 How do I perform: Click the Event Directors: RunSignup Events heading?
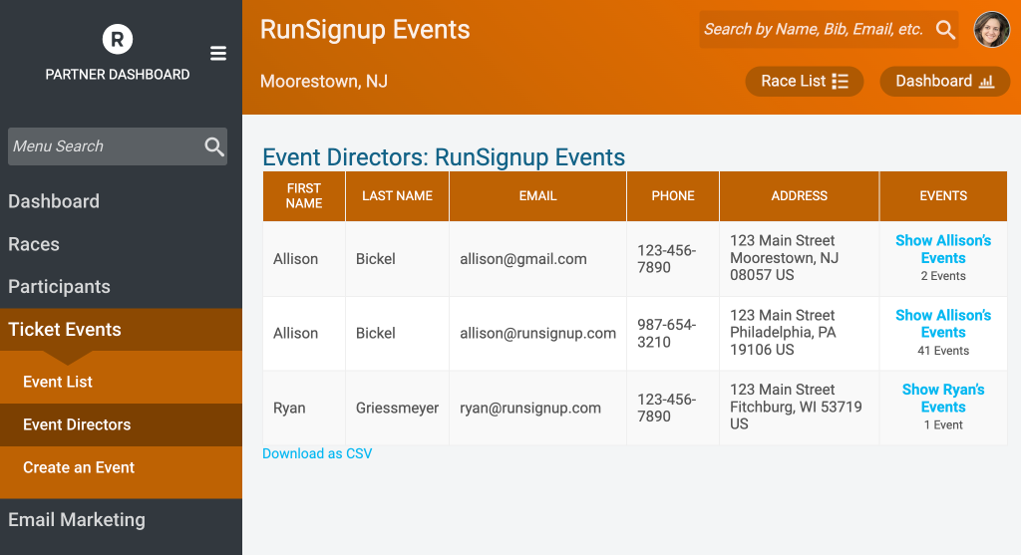click(444, 157)
